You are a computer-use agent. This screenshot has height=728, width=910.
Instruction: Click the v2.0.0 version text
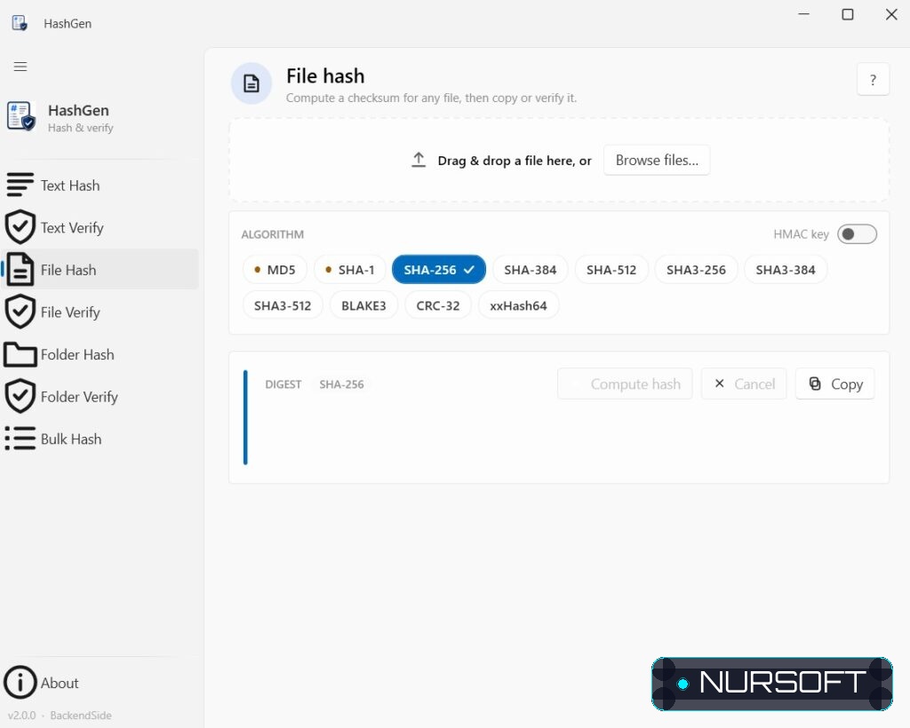(x=21, y=716)
